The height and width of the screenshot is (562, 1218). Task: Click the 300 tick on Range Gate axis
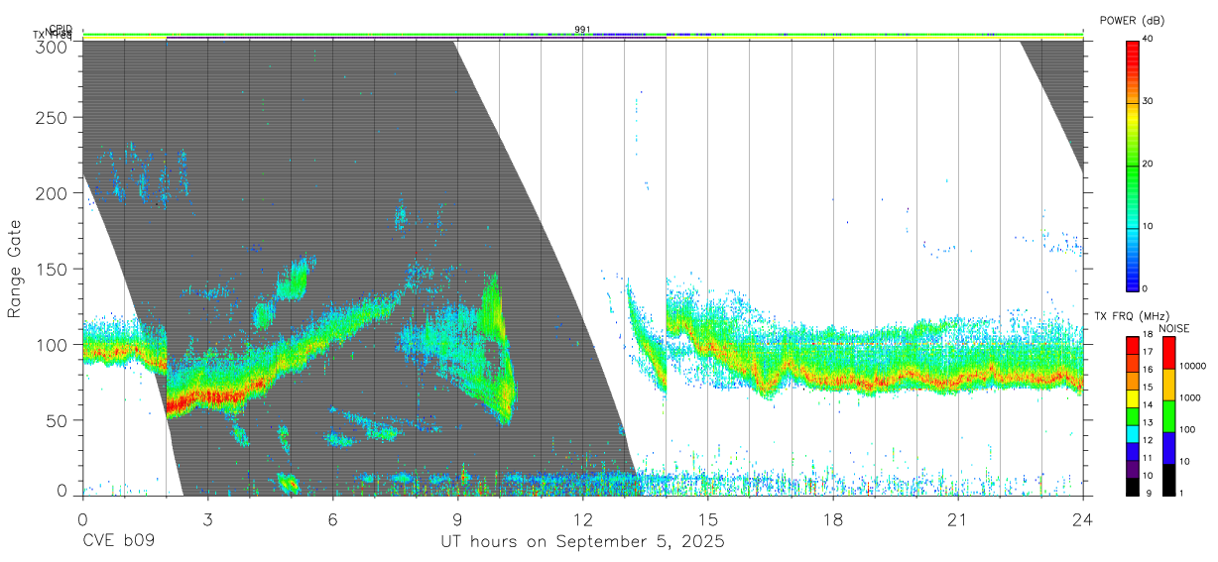(52, 47)
